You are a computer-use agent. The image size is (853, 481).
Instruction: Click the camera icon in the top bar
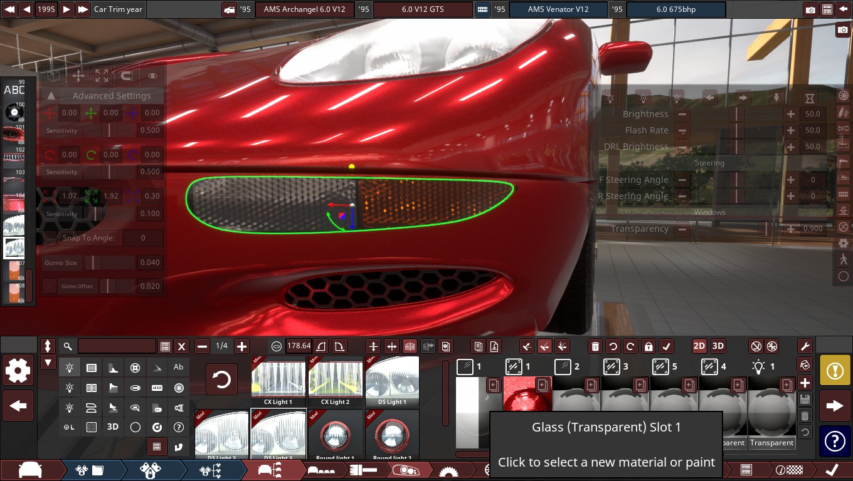tap(810, 9)
